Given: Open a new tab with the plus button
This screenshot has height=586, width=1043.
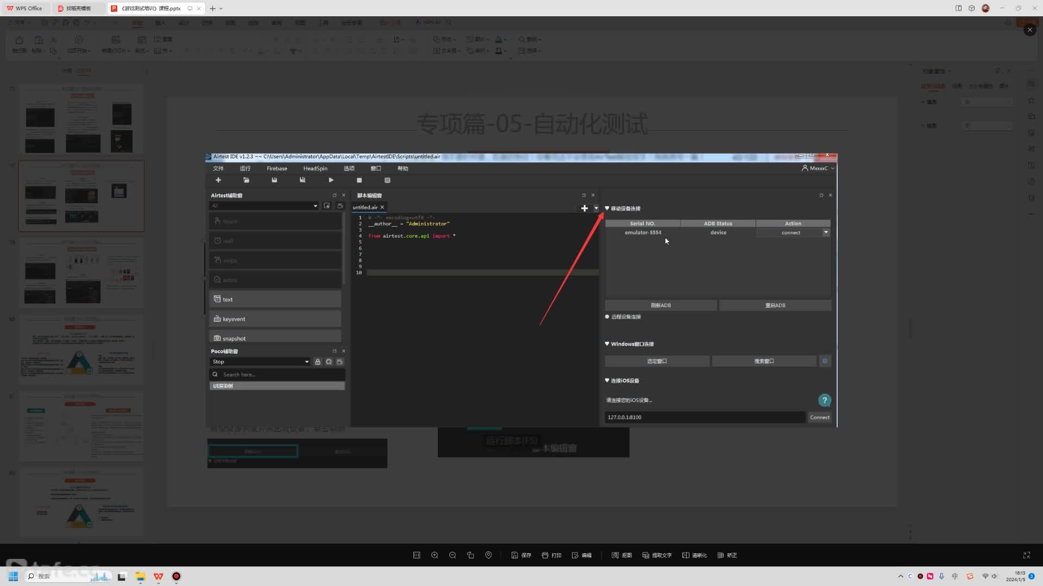Looking at the screenshot, I should (x=212, y=8).
